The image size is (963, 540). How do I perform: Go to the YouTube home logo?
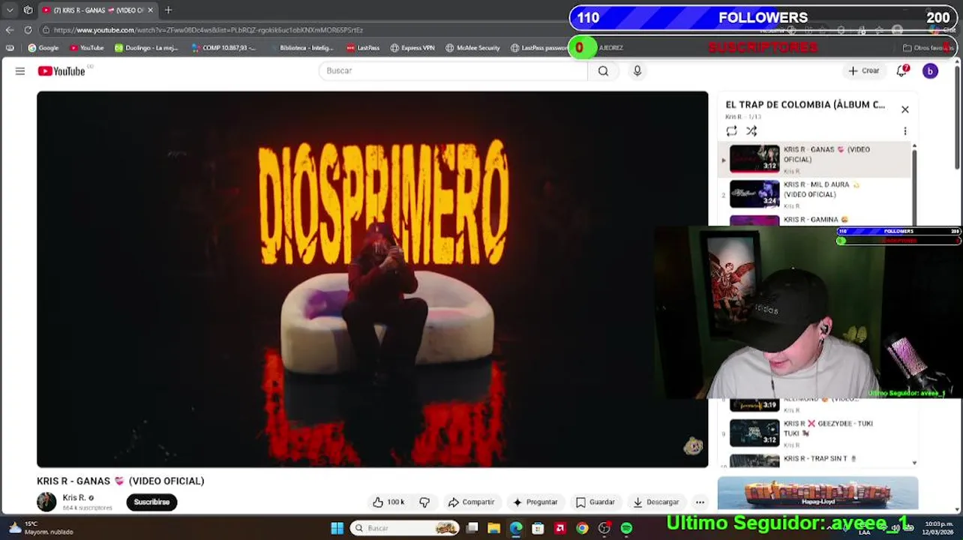61,71
